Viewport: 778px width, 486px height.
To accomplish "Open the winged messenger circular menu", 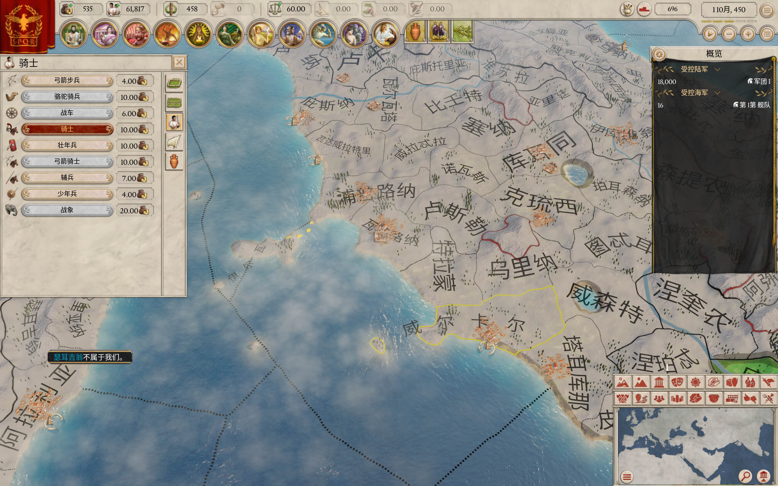I will [323, 34].
